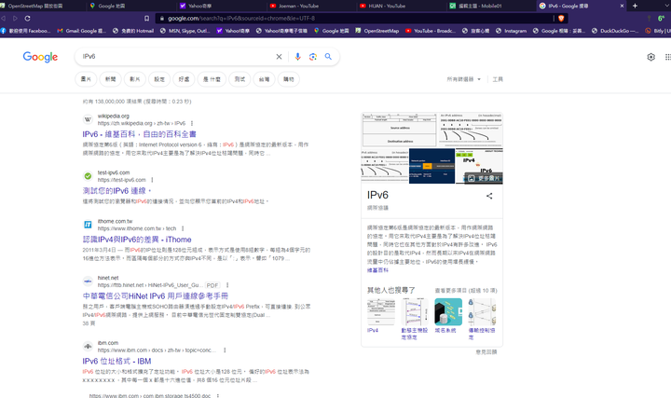The height and width of the screenshot is (398, 671).
Task: Open more options for the test-ipv6.com result
Action: click(x=152, y=180)
